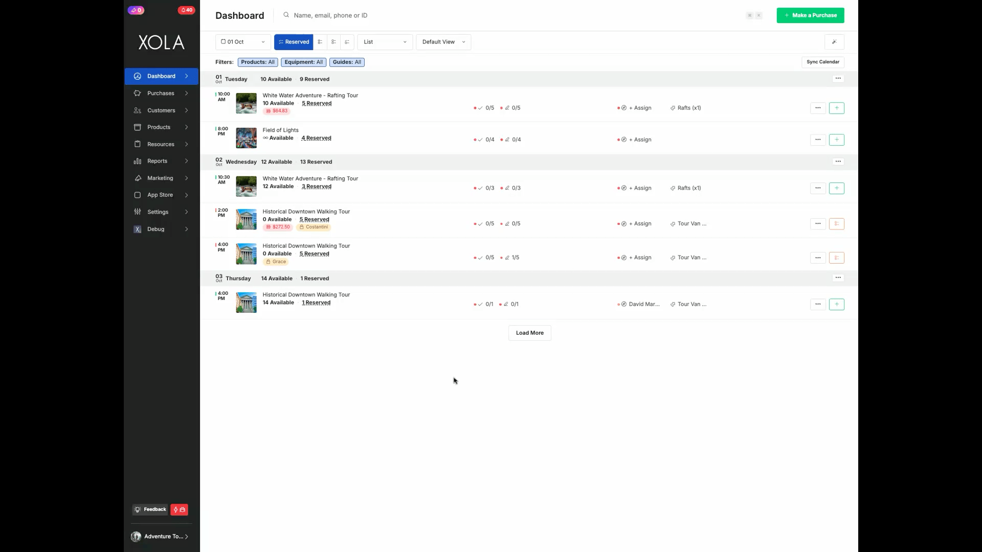The width and height of the screenshot is (982, 552).
Task: Click the Feedback button
Action: (150, 510)
